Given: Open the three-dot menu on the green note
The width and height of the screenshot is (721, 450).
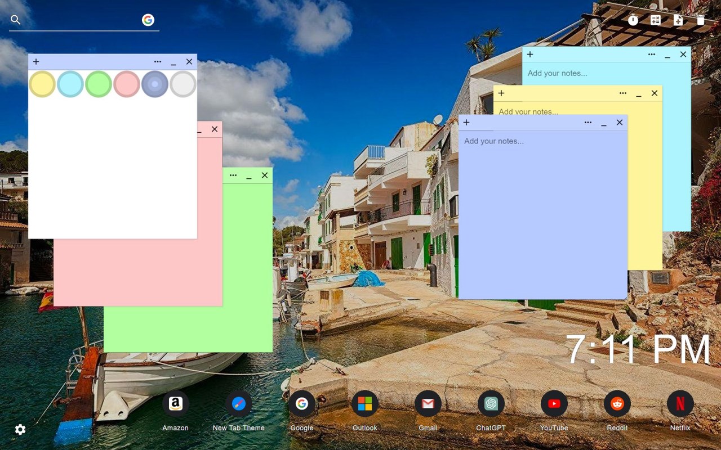Looking at the screenshot, I should (233, 175).
